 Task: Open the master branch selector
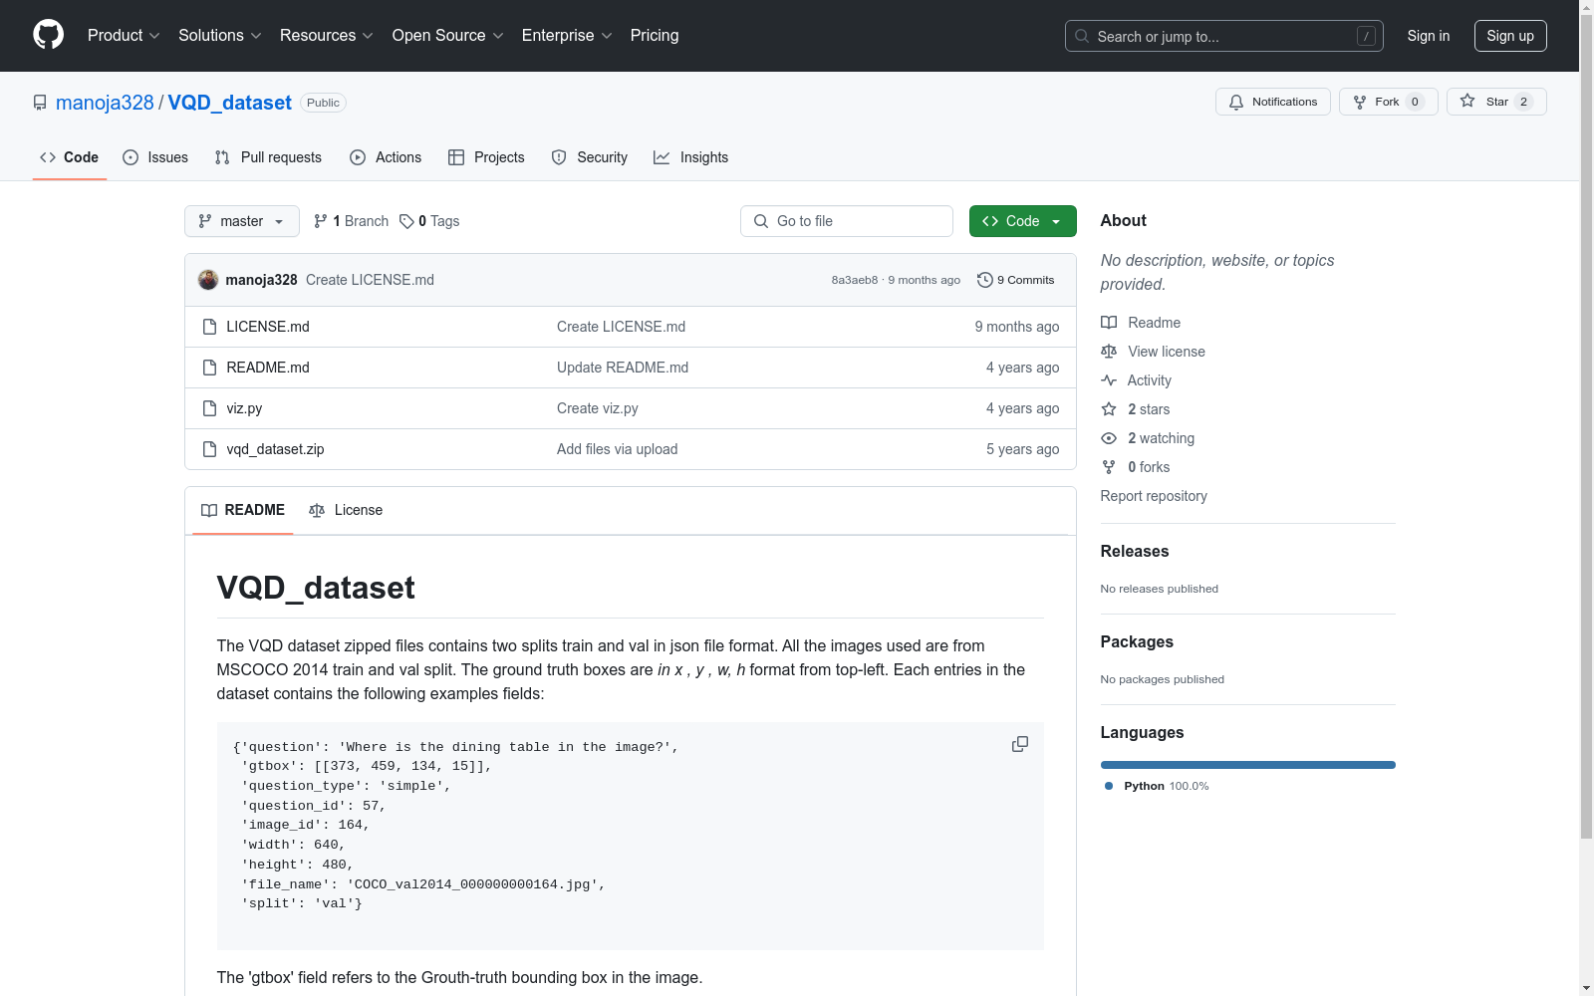click(242, 221)
